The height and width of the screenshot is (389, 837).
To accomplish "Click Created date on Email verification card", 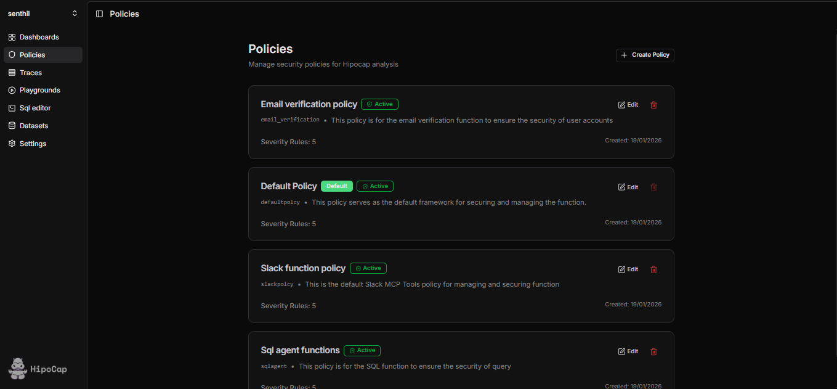I will tap(633, 141).
